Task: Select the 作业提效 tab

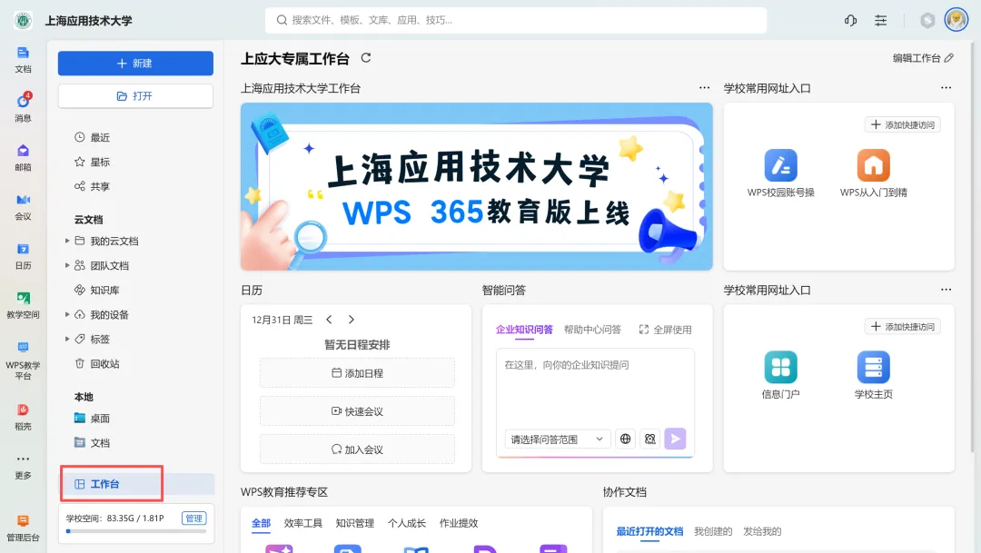Action: click(x=459, y=523)
